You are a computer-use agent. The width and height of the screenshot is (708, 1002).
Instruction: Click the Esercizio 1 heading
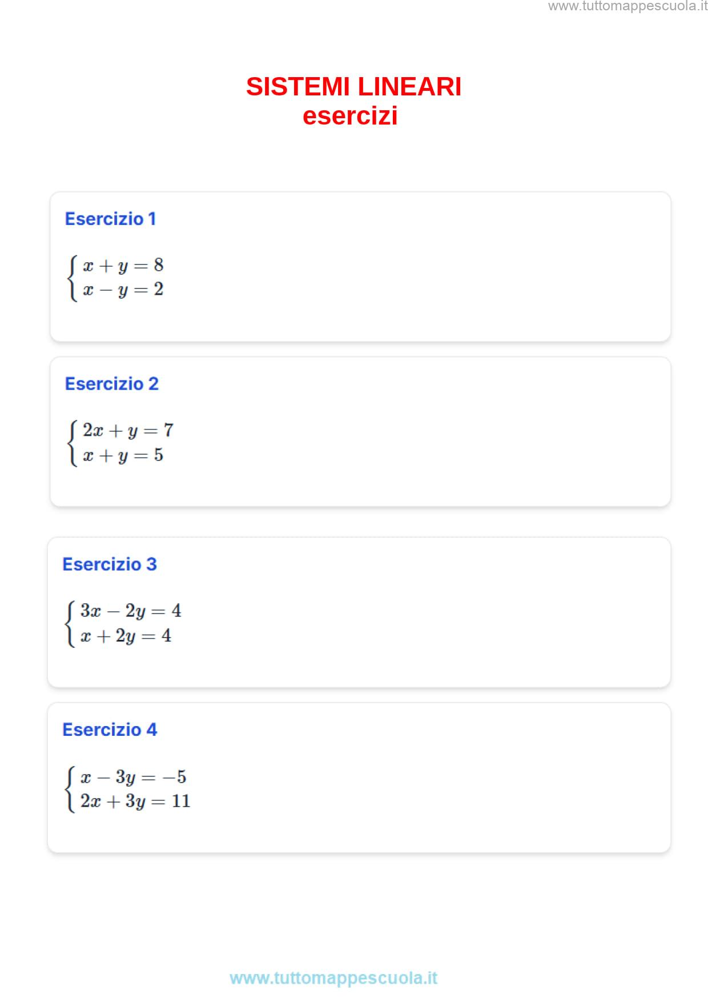pyautogui.click(x=110, y=219)
